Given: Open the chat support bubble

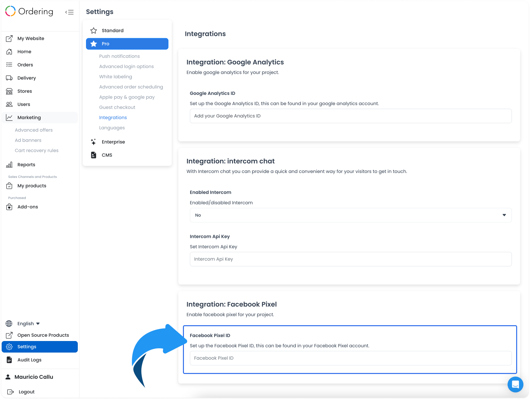Looking at the screenshot, I should tap(515, 385).
